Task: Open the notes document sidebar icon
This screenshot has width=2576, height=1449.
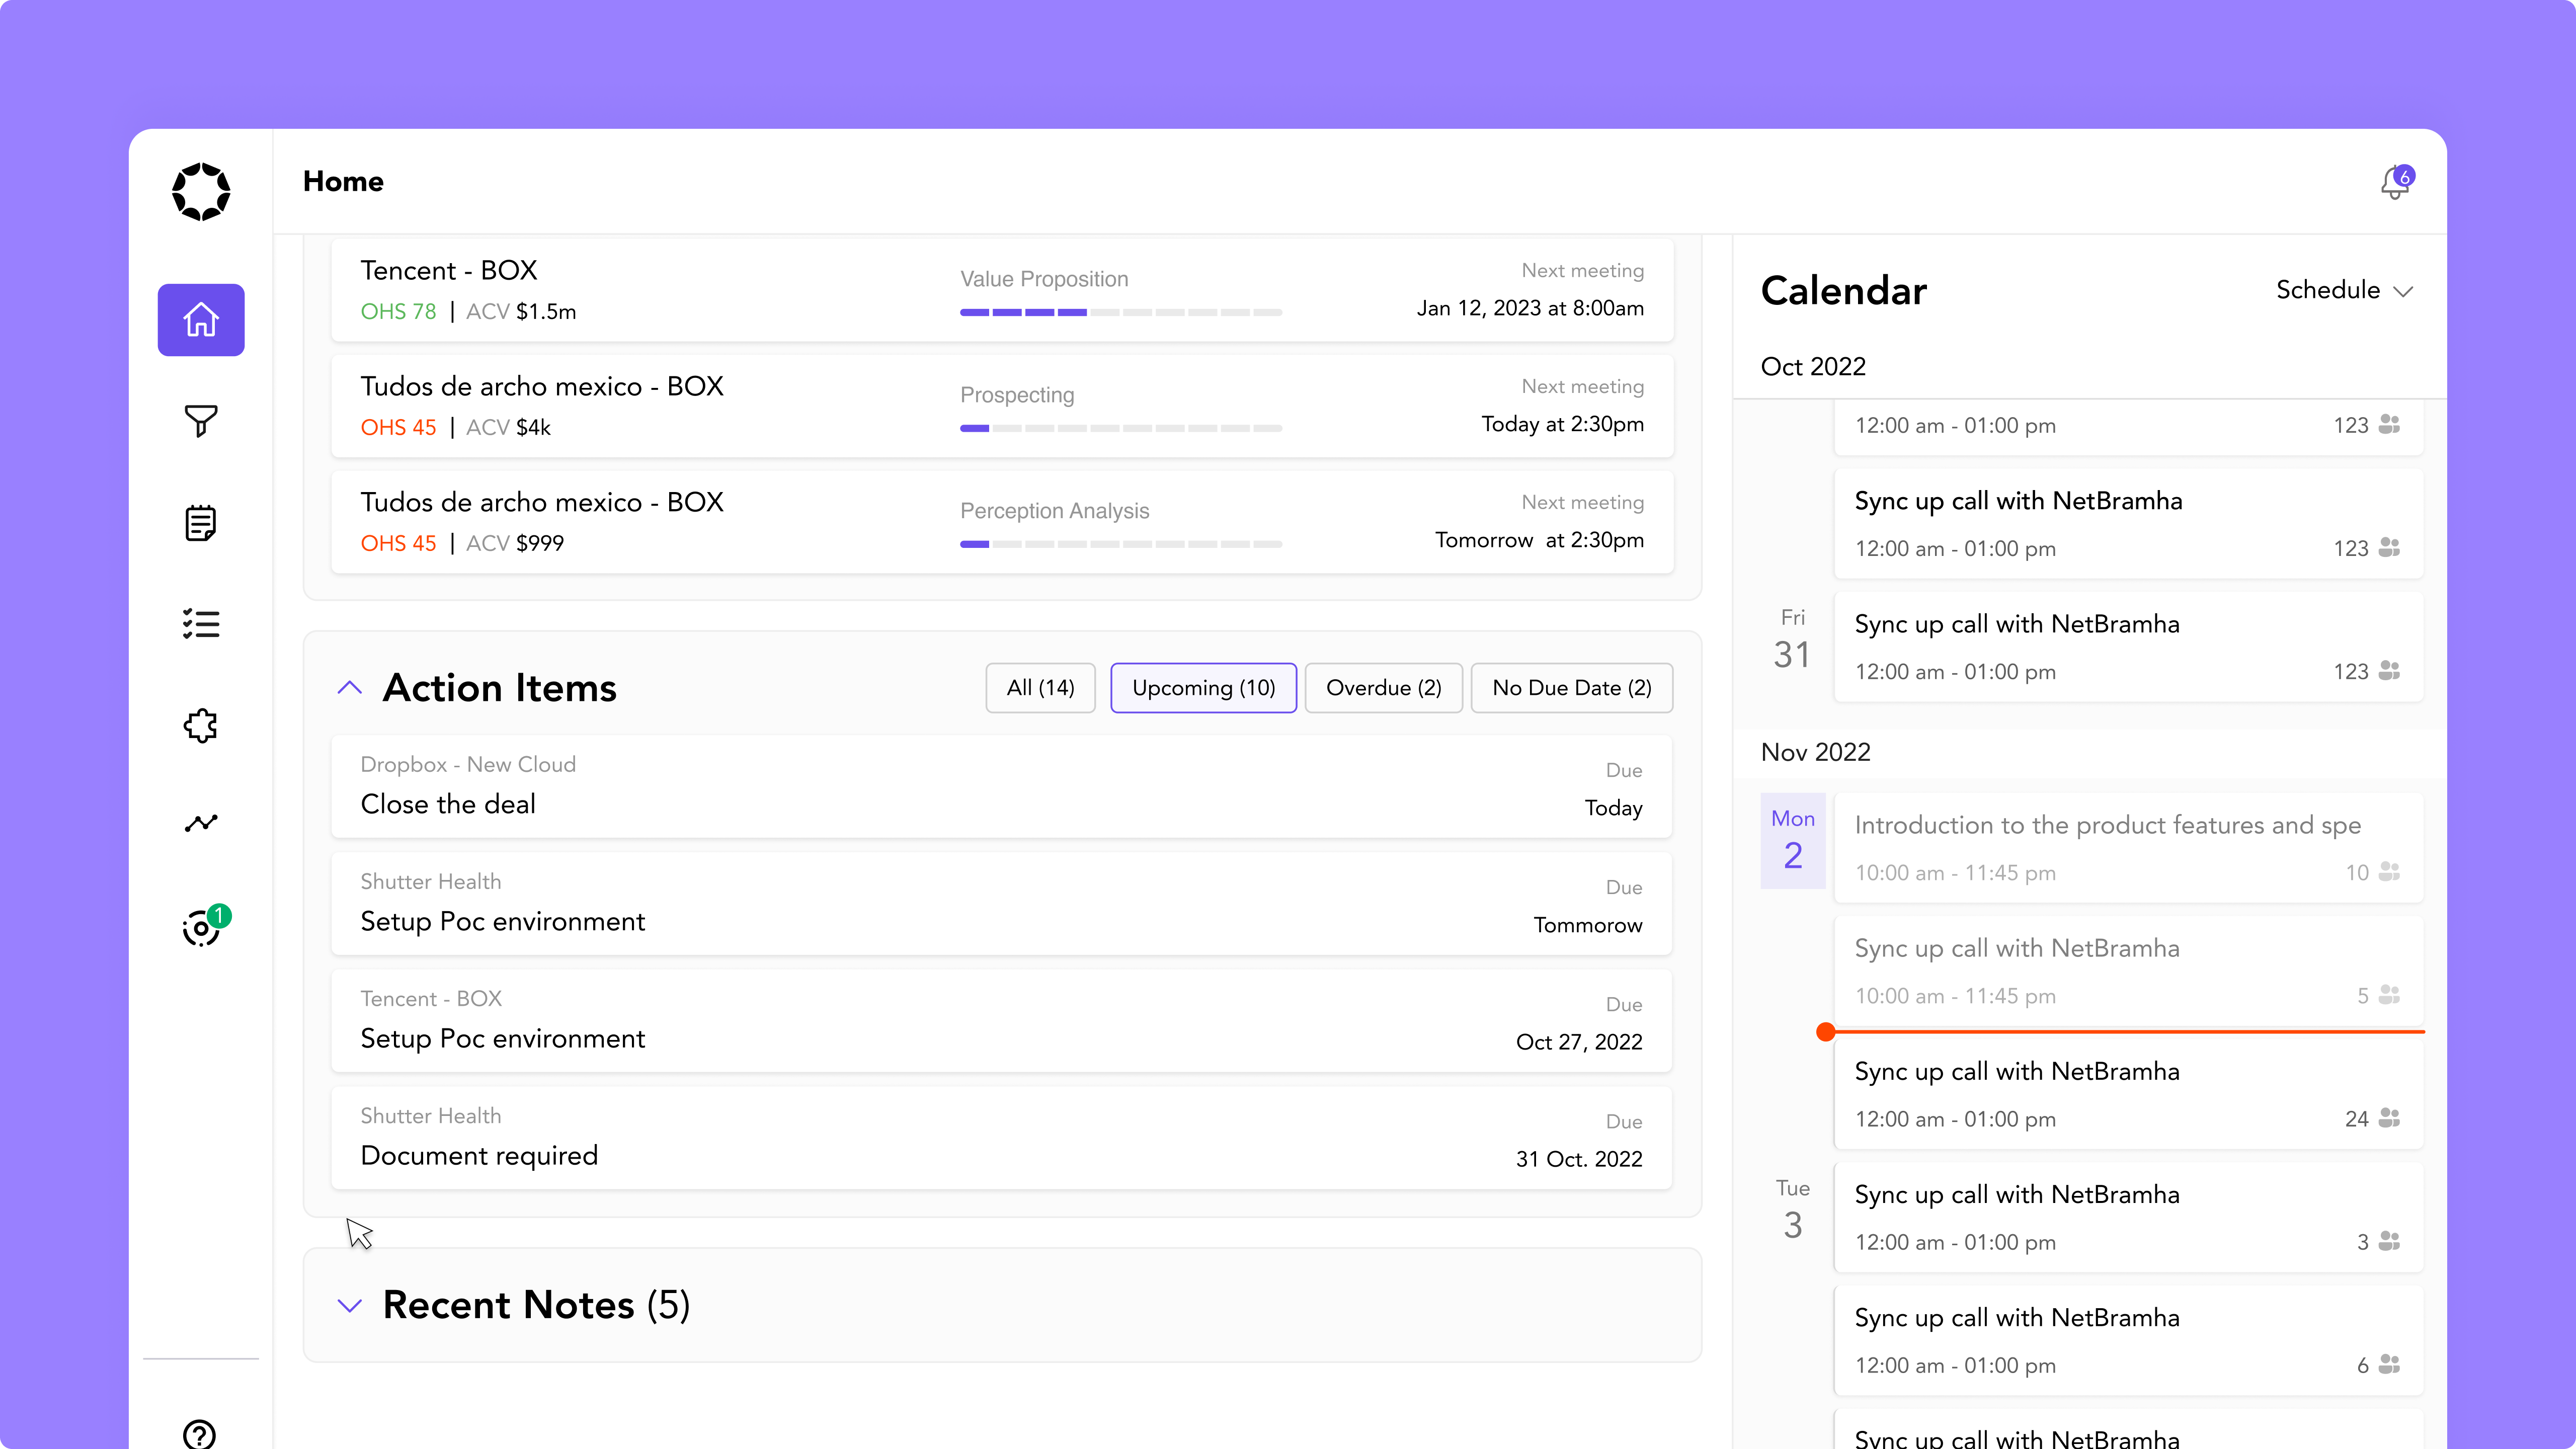Action: tap(201, 523)
